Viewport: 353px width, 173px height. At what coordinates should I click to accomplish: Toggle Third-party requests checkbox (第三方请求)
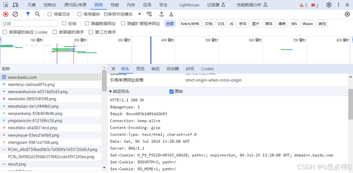[x=91, y=32]
